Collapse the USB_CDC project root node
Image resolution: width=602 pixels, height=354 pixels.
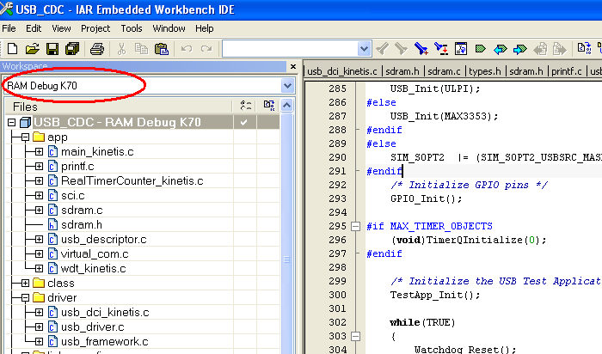pyautogui.click(x=11, y=123)
